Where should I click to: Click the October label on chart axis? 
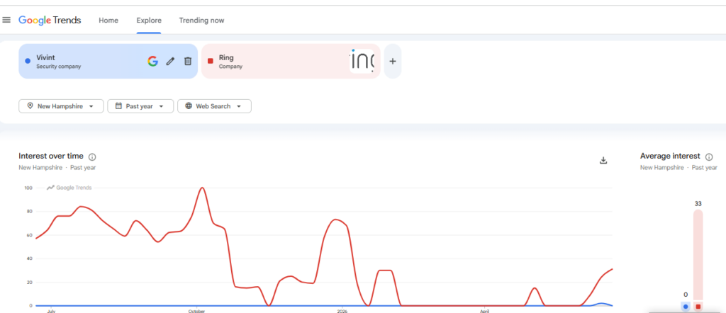pos(197,311)
